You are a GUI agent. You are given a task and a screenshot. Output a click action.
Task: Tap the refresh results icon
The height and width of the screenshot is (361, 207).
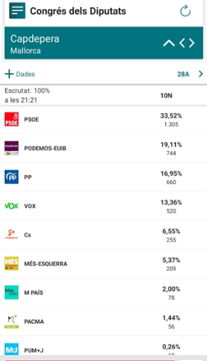(x=185, y=11)
